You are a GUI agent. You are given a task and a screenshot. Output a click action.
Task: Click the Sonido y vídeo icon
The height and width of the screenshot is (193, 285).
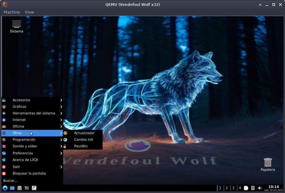click(4, 146)
